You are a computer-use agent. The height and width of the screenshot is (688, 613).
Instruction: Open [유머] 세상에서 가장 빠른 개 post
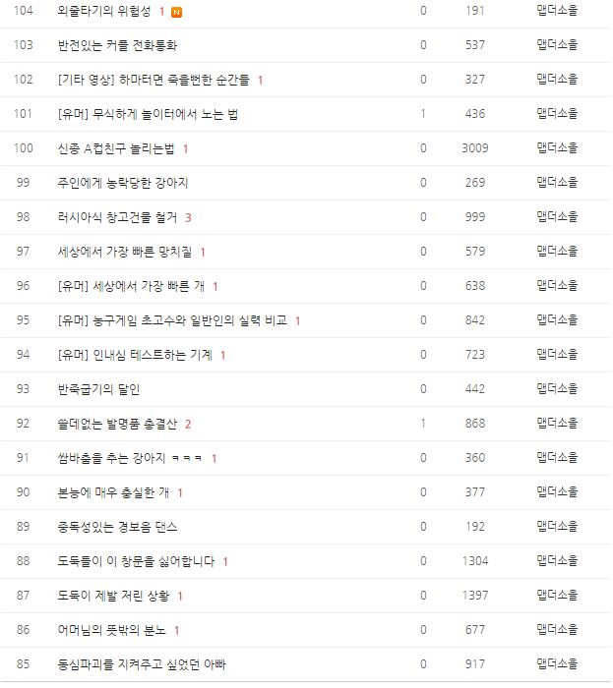point(131,286)
